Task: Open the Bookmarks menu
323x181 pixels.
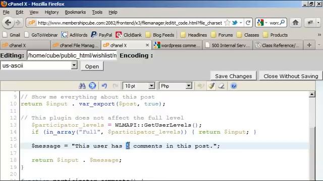Action: (75, 12)
